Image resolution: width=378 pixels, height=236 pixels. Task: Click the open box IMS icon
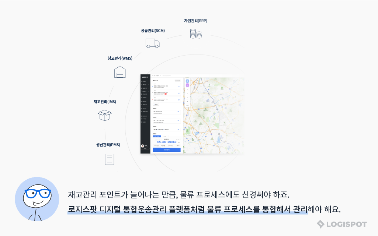tap(105, 115)
